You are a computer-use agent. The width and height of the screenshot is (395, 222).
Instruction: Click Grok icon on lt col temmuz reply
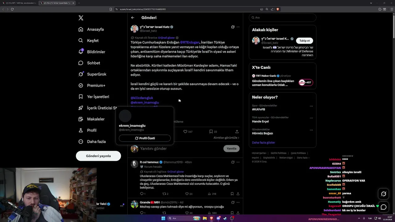click(x=233, y=162)
